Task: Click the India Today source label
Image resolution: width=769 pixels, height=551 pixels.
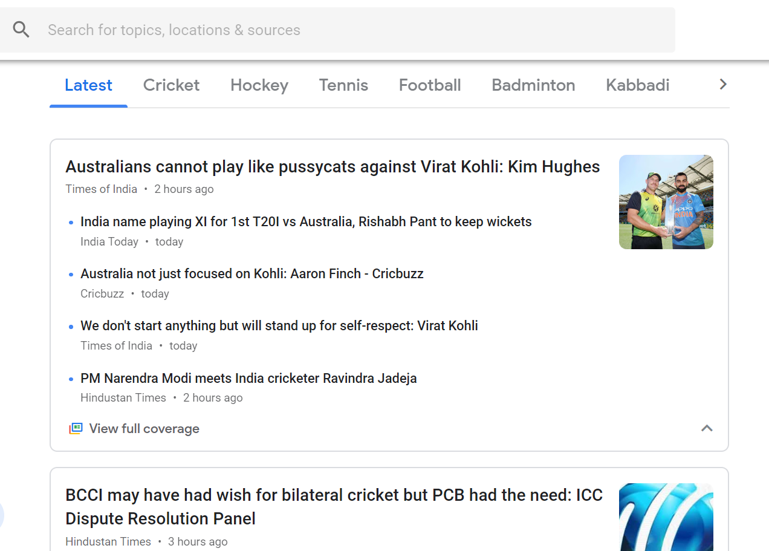Action: [x=109, y=242]
